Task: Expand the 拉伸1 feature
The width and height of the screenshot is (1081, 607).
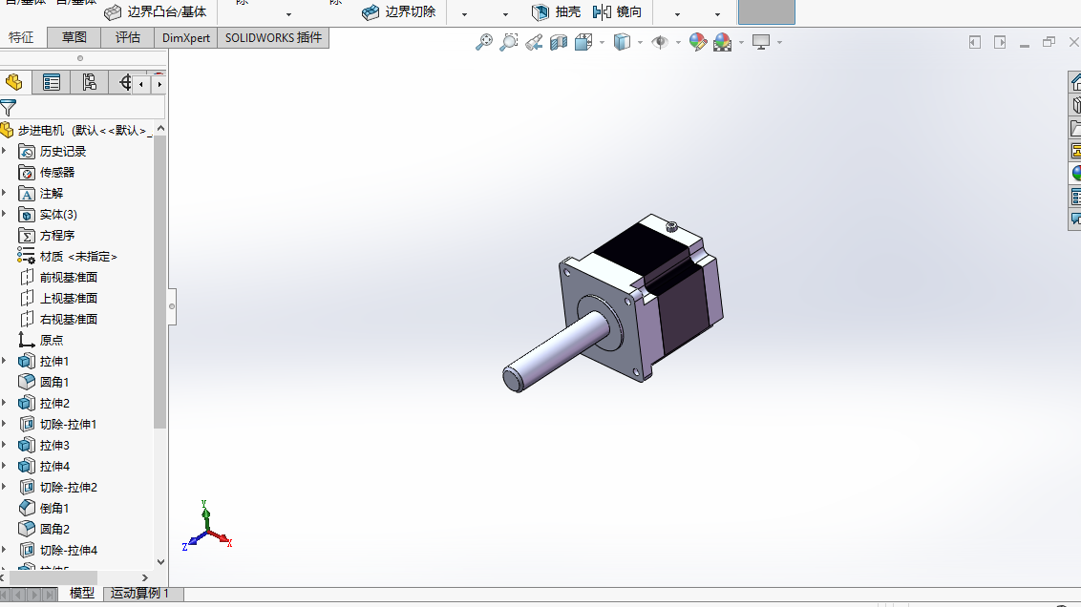Action: [4, 361]
